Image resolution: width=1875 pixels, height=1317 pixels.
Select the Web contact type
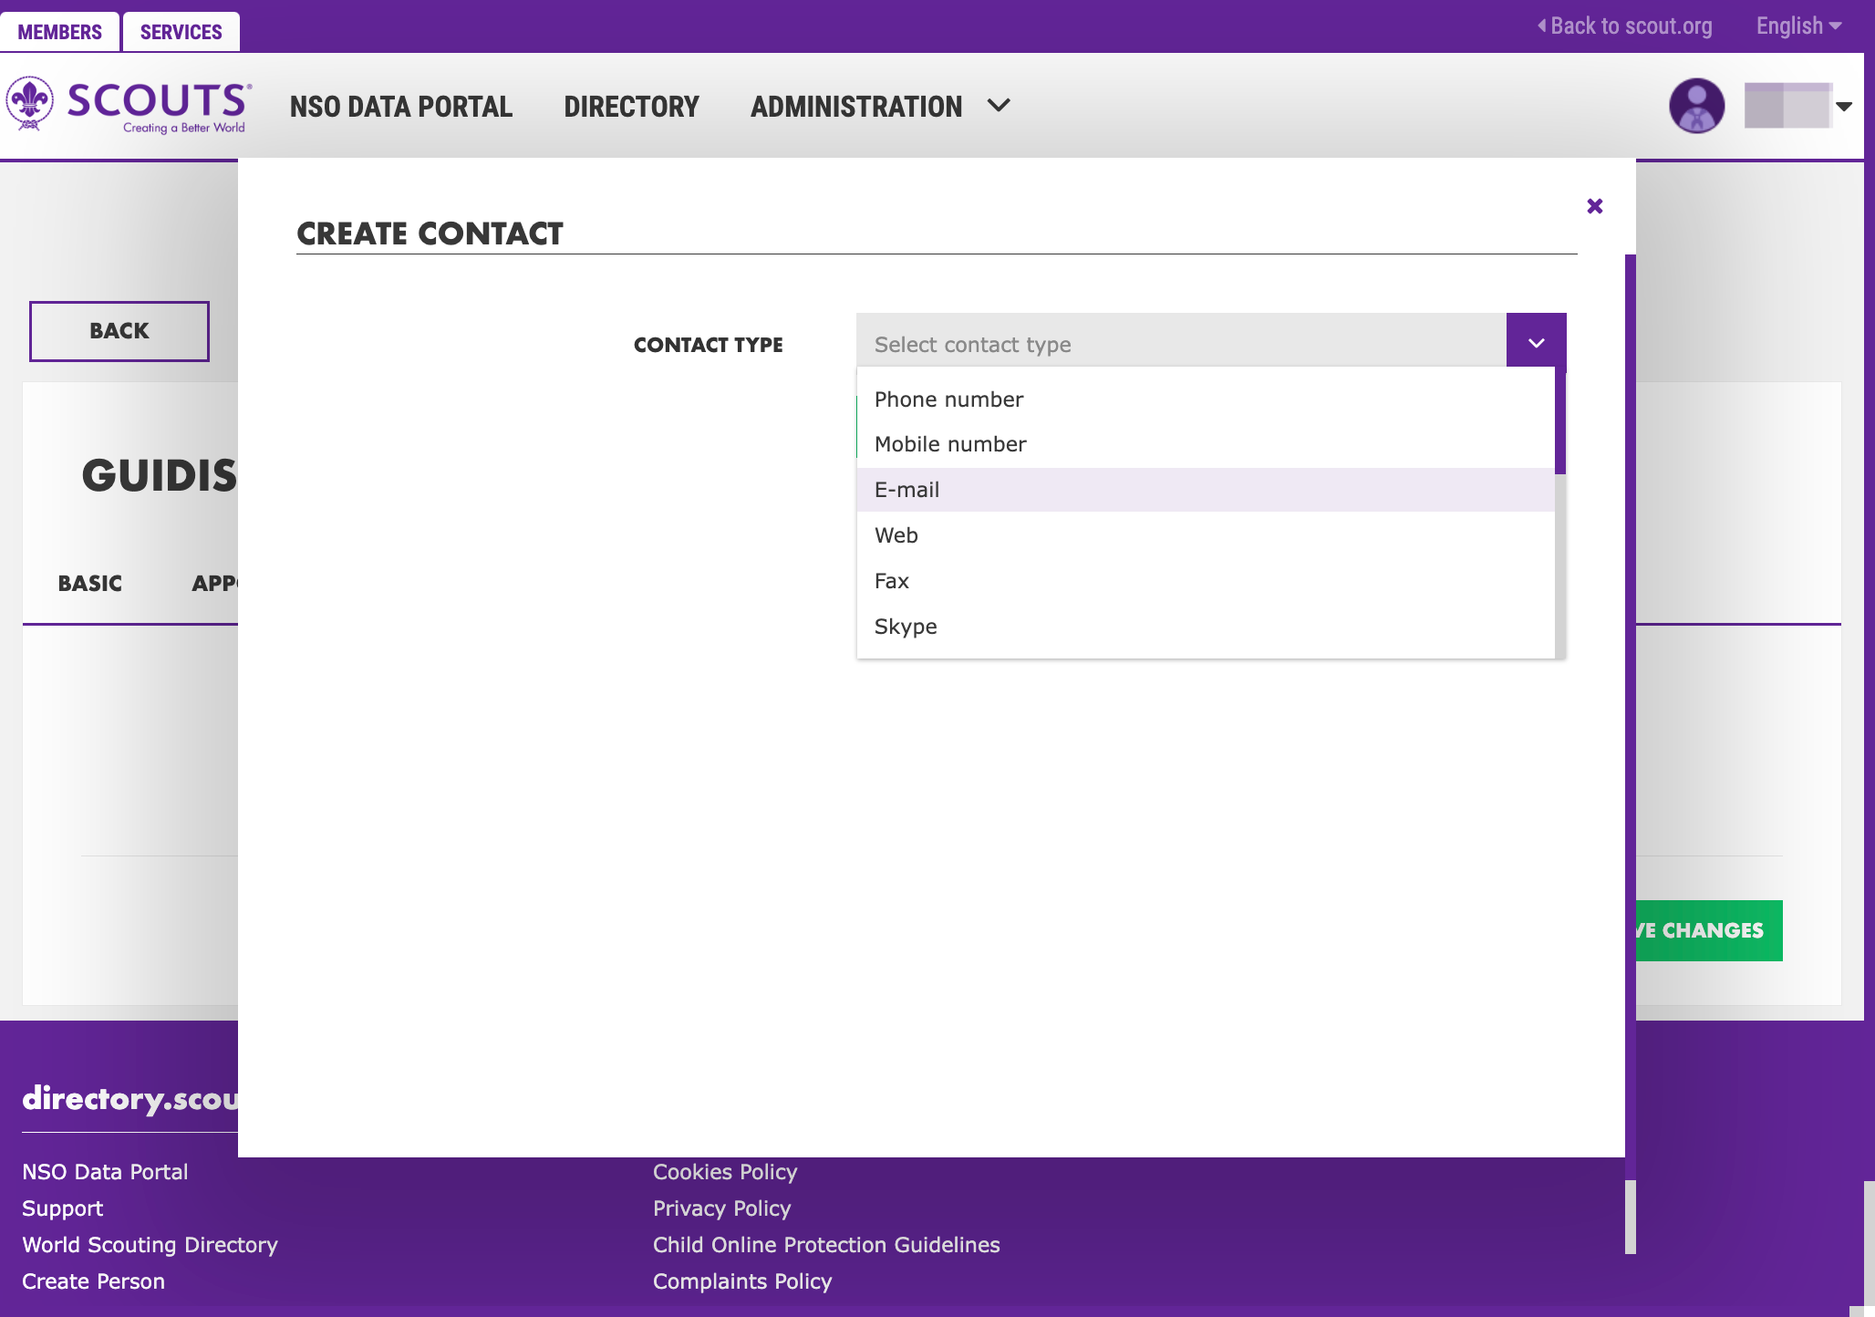tap(1206, 535)
